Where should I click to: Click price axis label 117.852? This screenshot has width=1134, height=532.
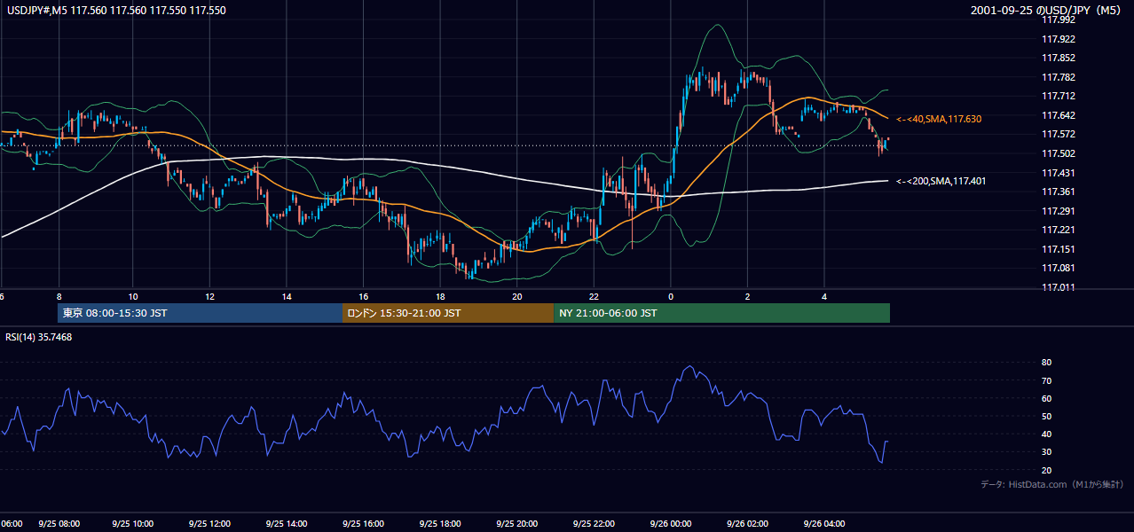1059,58
